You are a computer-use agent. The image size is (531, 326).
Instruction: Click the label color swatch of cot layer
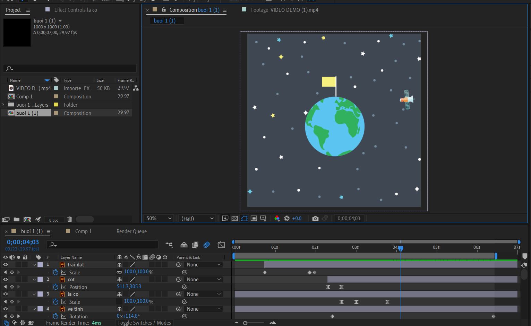click(x=40, y=279)
